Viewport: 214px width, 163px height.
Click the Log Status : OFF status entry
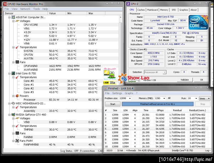70,151
